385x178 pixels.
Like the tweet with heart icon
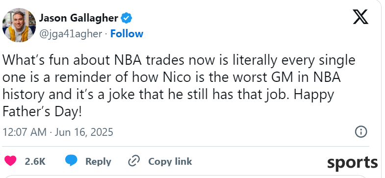(x=10, y=161)
